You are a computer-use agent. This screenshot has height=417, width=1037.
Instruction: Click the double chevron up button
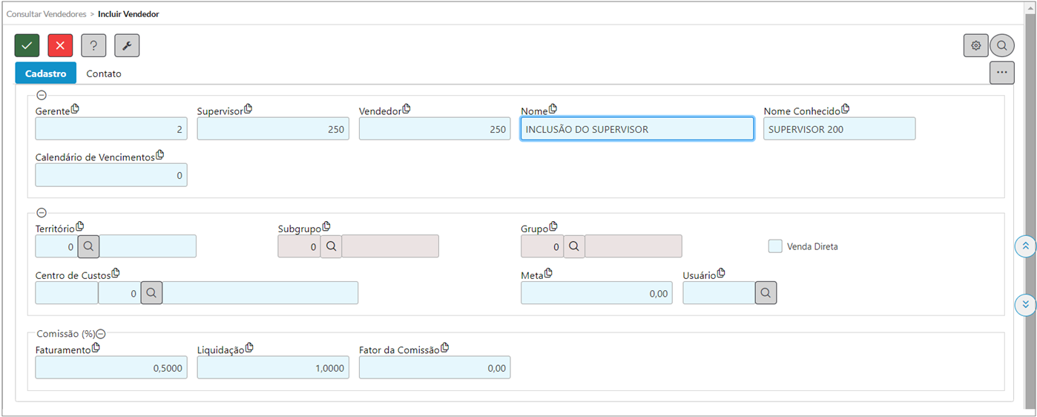[1025, 246]
